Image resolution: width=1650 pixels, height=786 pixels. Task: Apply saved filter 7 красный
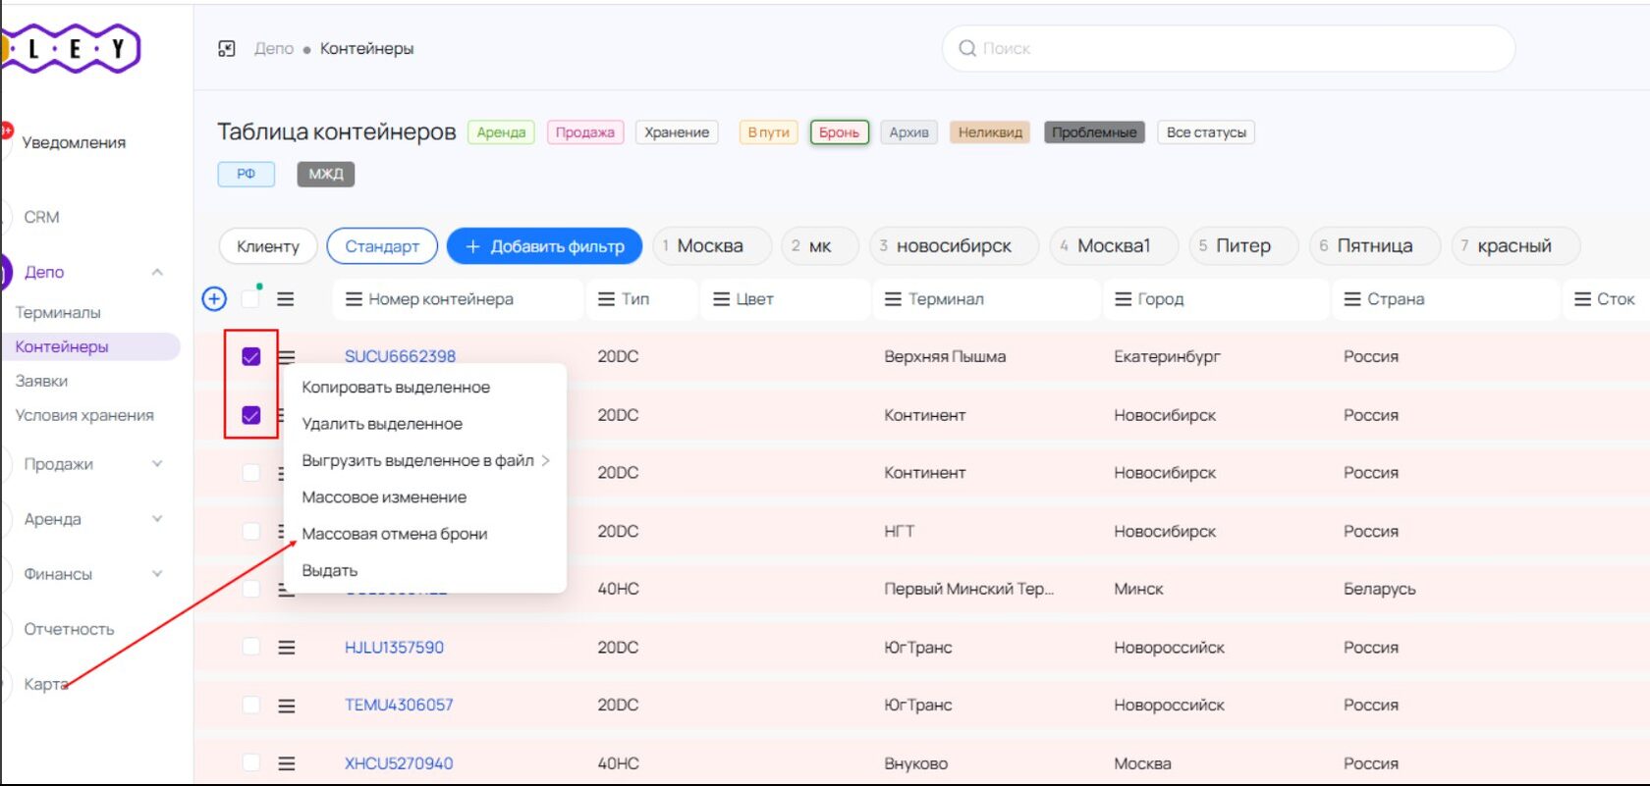(x=1515, y=246)
